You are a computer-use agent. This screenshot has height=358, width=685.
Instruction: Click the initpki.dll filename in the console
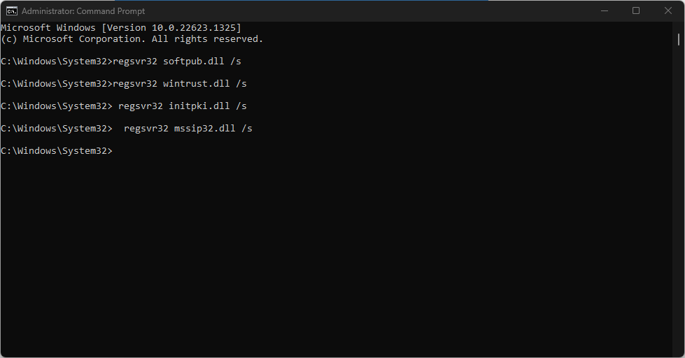tap(199, 106)
